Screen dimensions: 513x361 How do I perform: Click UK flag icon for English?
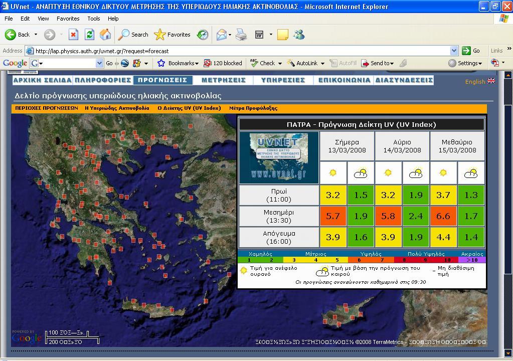point(491,81)
